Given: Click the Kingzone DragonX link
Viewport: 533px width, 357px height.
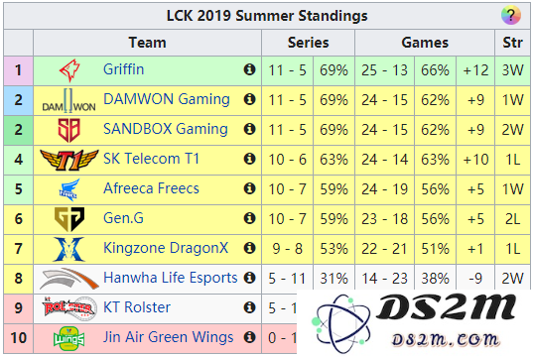Looking at the screenshot, I should point(166,248).
